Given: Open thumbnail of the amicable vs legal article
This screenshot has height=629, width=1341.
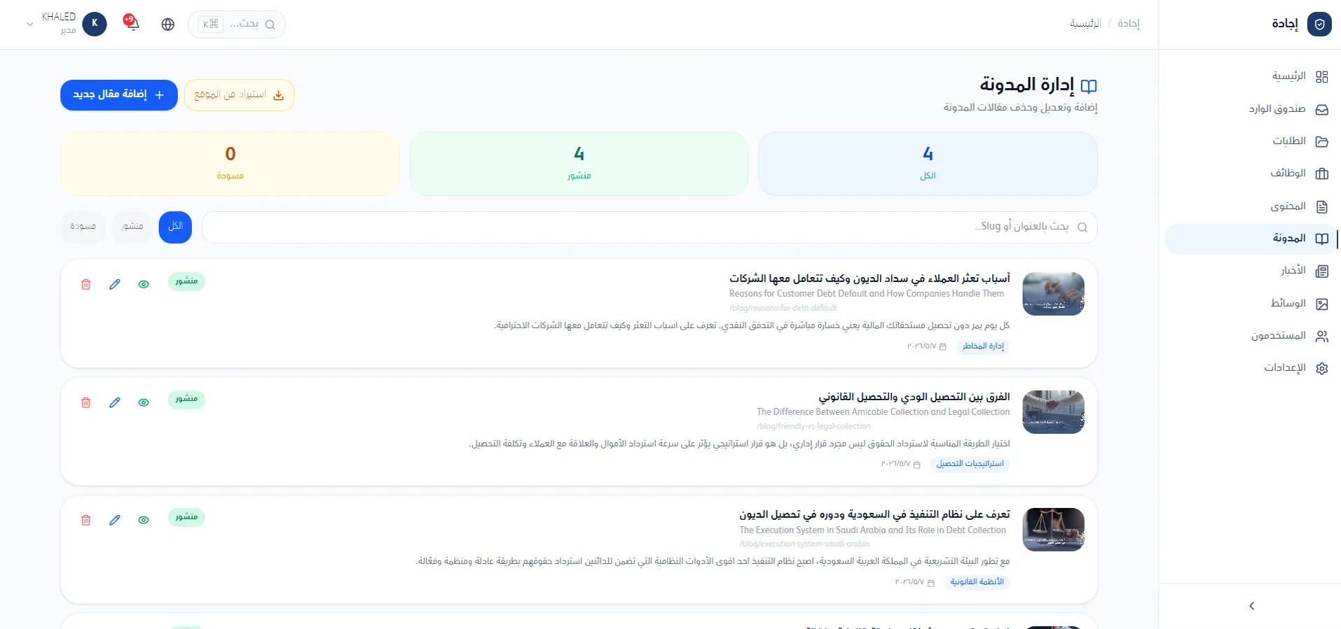Looking at the screenshot, I should pos(1053,412).
